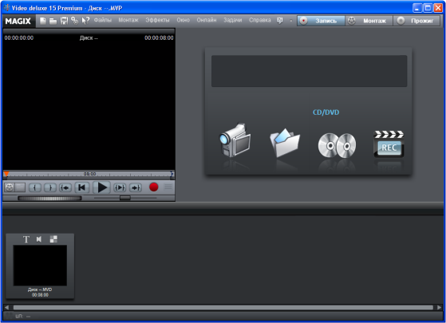This screenshot has height=323, width=446.
Task: Click the camcorder recording source icon
Action: [235, 140]
